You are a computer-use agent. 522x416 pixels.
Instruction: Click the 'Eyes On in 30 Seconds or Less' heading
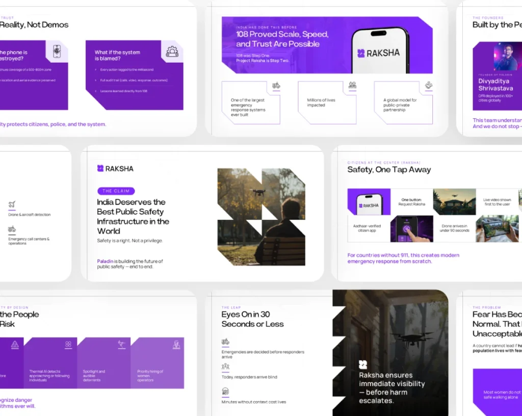coord(253,319)
